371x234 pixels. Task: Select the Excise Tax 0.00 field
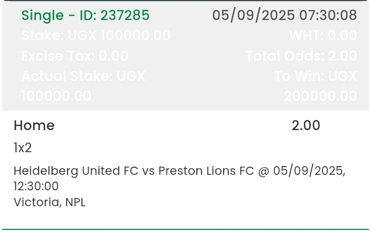[75, 56]
